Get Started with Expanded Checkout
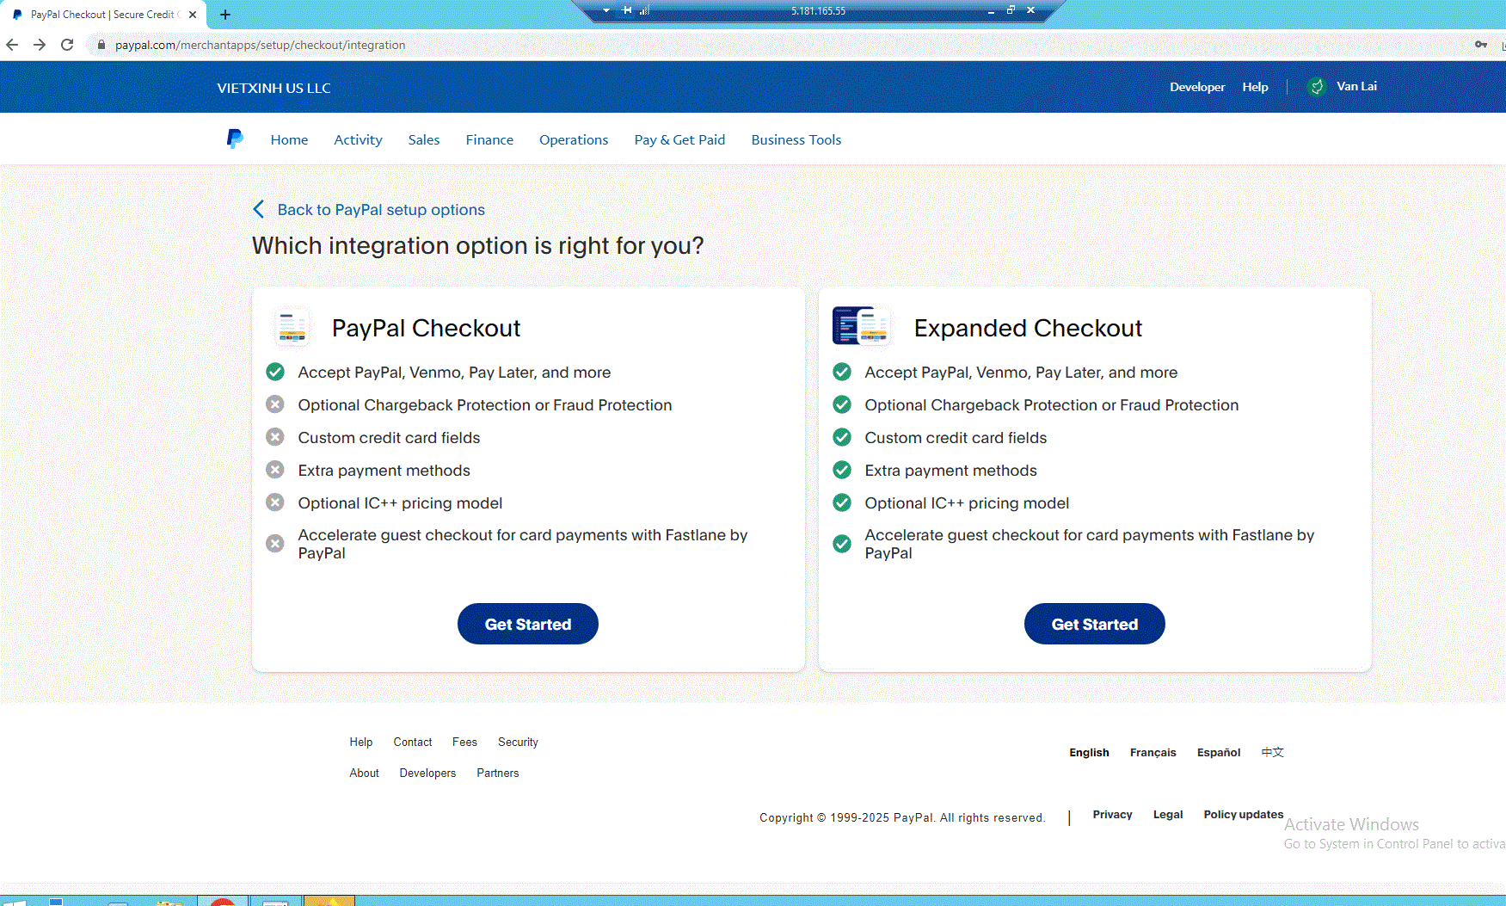The image size is (1506, 906). [1095, 624]
